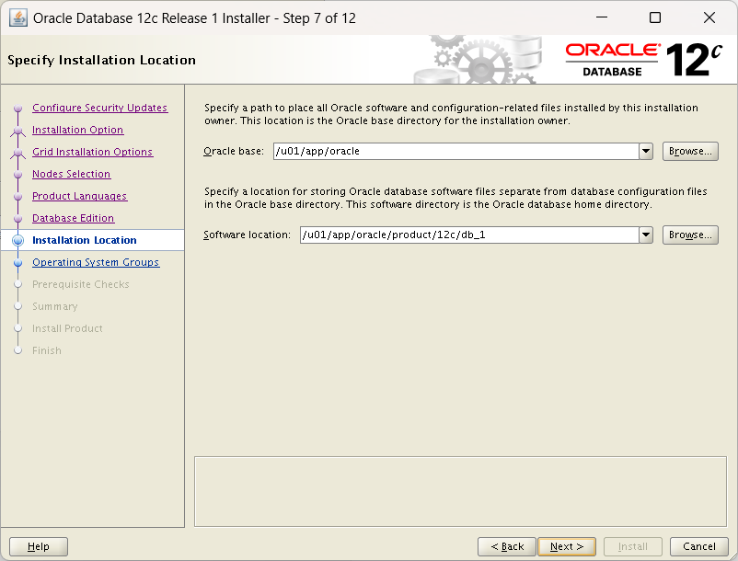Jump to Installation Option step

(x=77, y=130)
